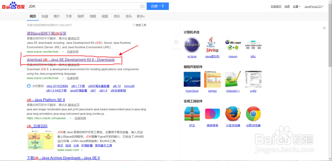Switch to the 地图 tab
This screenshot has width=332, height=161.
coord(93,16)
